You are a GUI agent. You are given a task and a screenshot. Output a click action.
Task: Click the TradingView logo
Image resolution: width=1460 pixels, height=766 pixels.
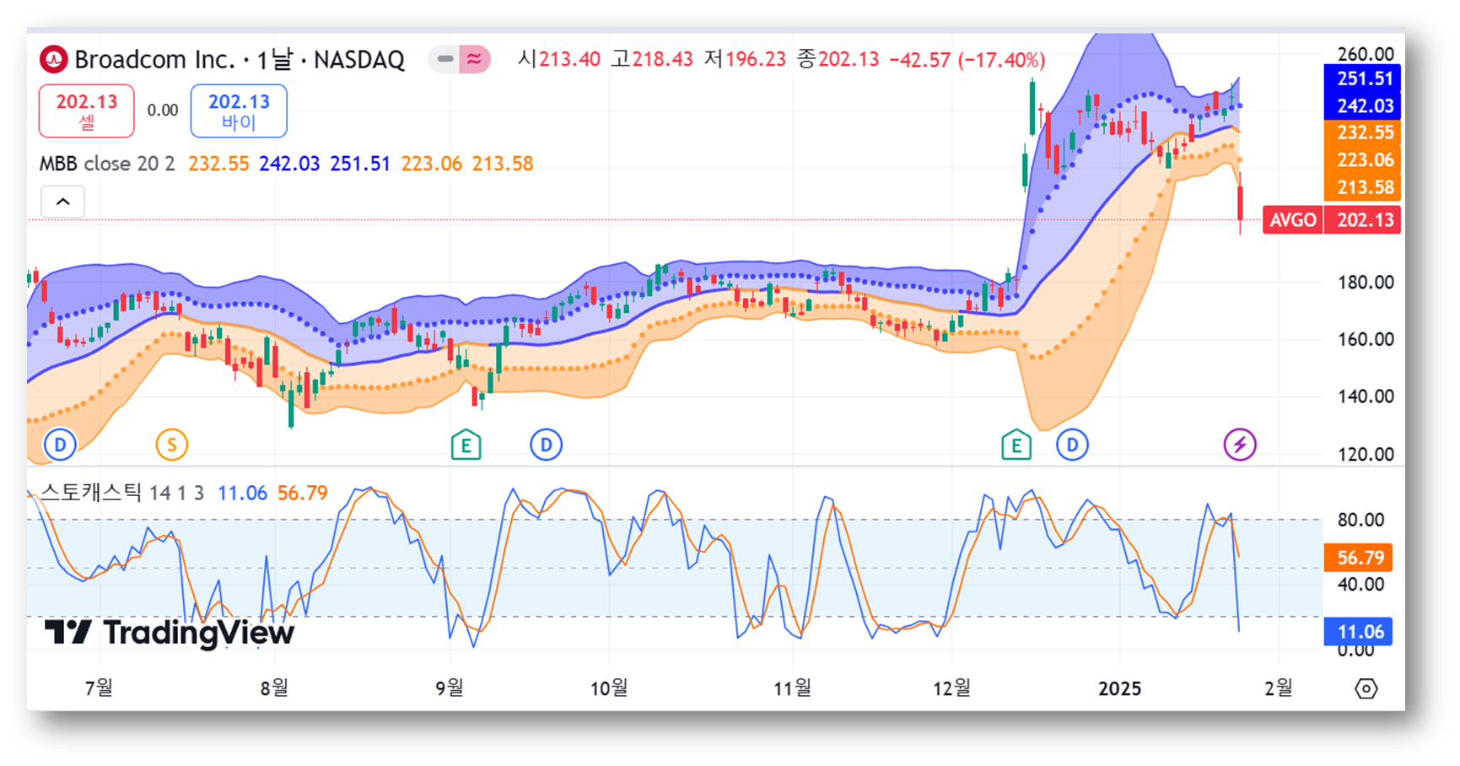(x=170, y=632)
